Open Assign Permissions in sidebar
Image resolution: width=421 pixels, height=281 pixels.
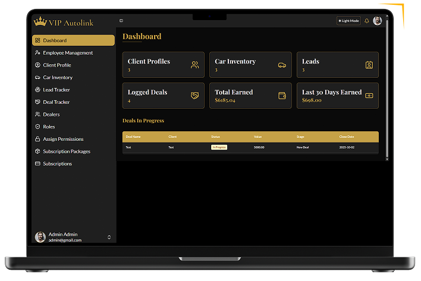click(x=62, y=139)
